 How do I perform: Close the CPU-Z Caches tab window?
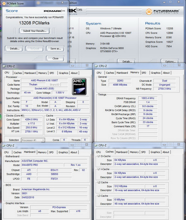pos(179,144)
